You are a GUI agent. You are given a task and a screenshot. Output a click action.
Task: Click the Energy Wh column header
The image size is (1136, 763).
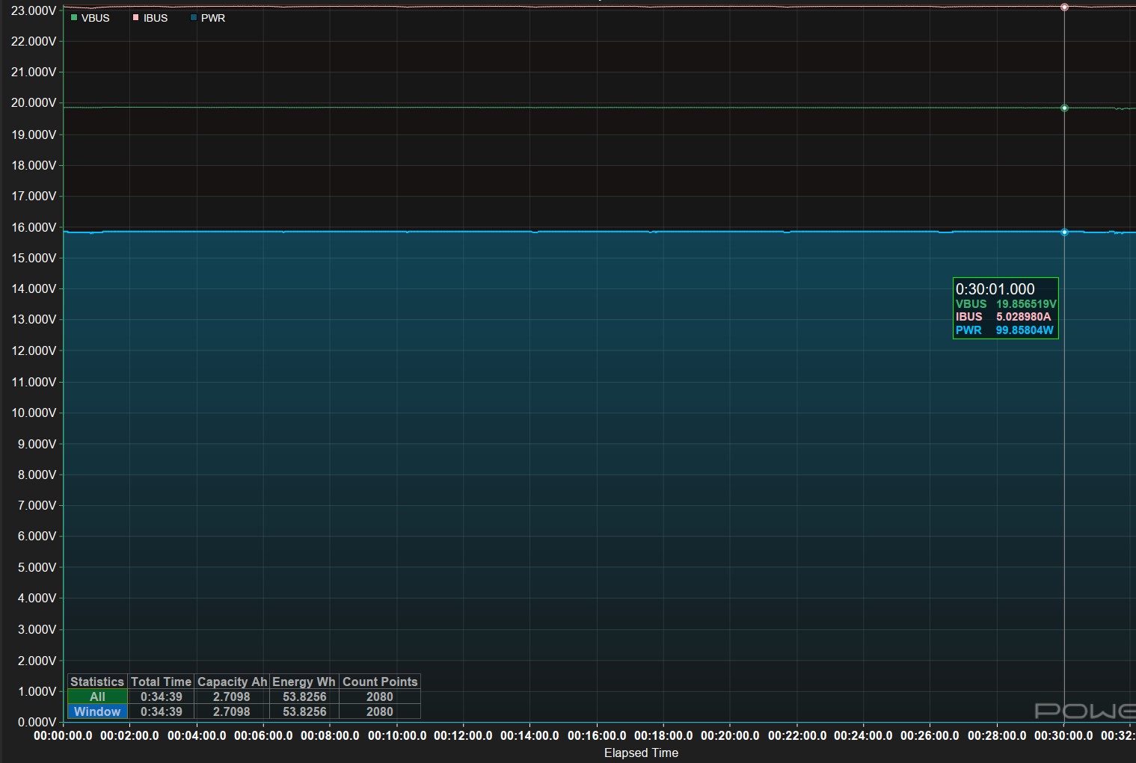[x=304, y=682]
